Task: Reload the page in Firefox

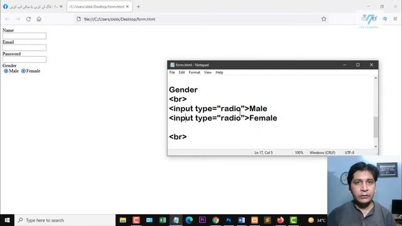Action: [x=28, y=19]
